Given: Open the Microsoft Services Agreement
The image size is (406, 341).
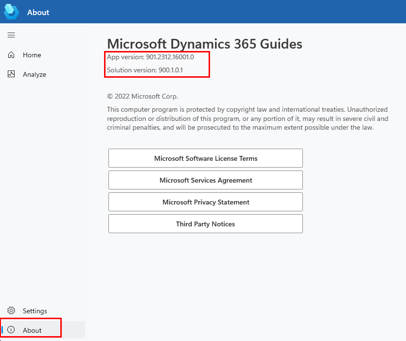Looking at the screenshot, I should (x=205, y=180).
